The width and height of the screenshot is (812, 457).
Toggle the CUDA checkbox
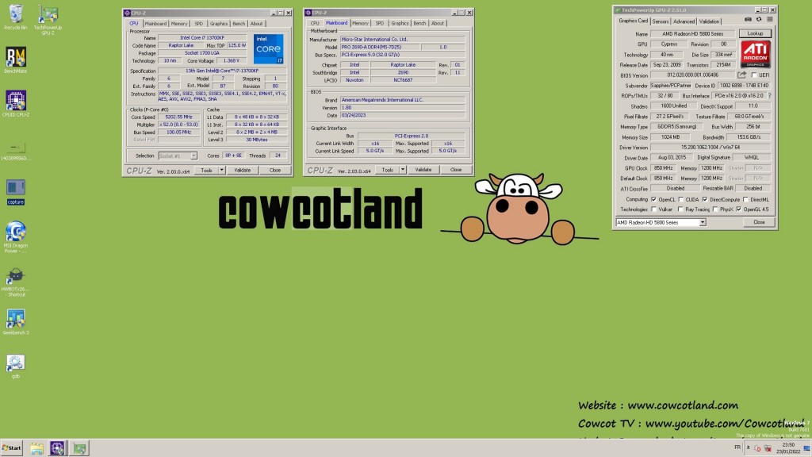point(681,199)
